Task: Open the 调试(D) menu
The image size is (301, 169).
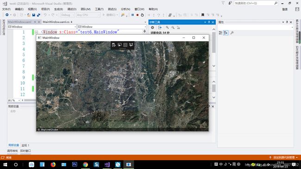Action: click(x=72, y=9)
